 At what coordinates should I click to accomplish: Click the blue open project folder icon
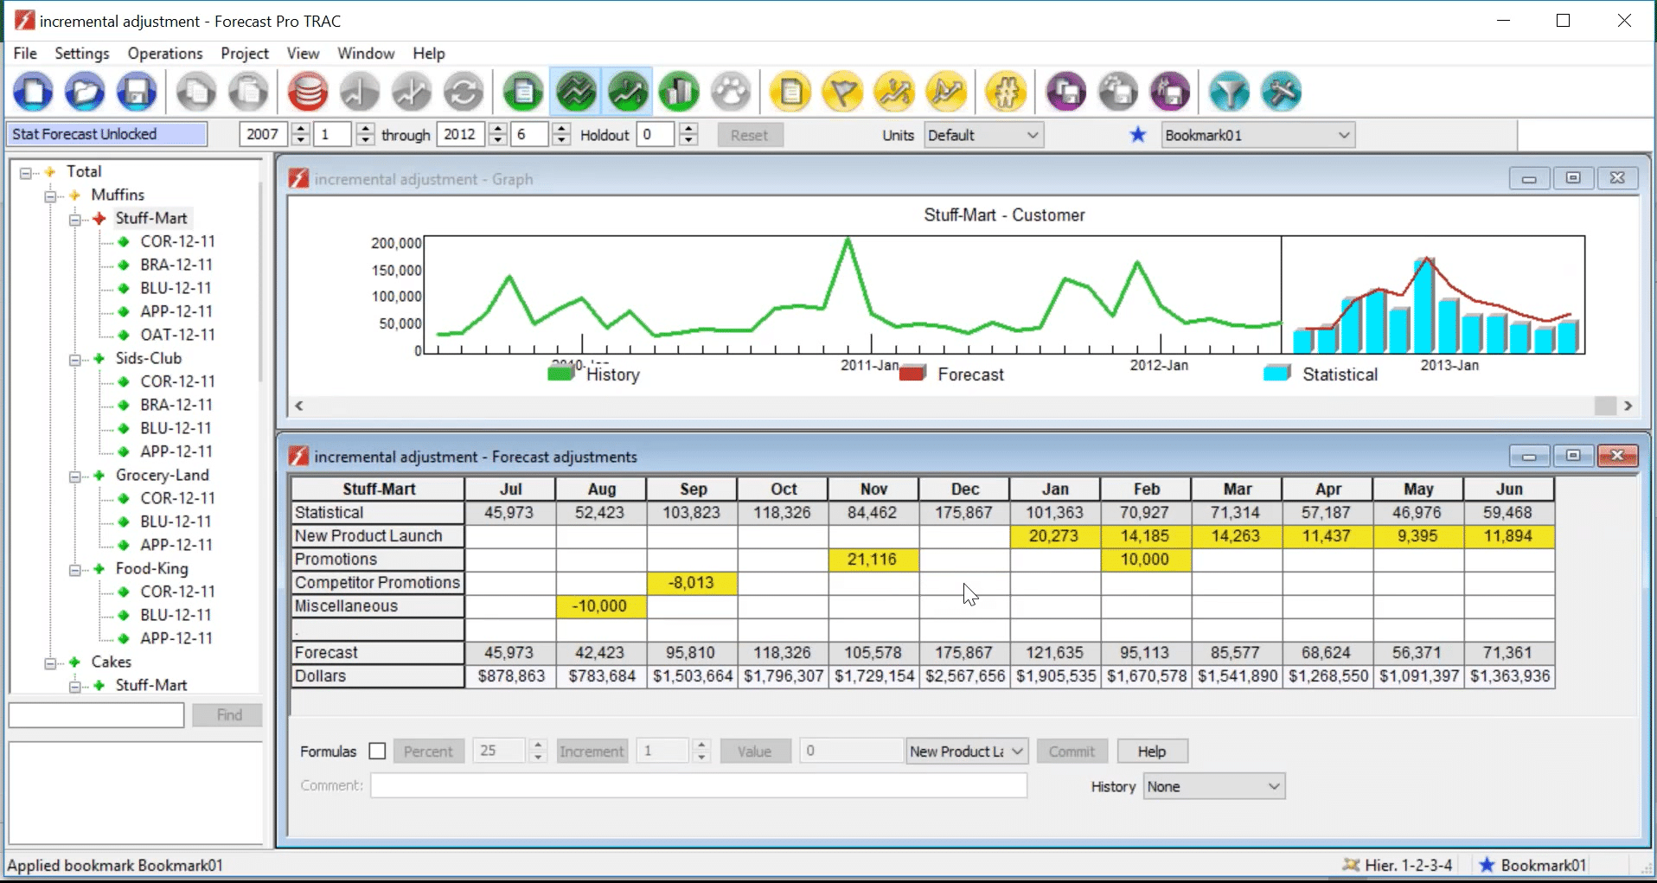pos(85,92)
